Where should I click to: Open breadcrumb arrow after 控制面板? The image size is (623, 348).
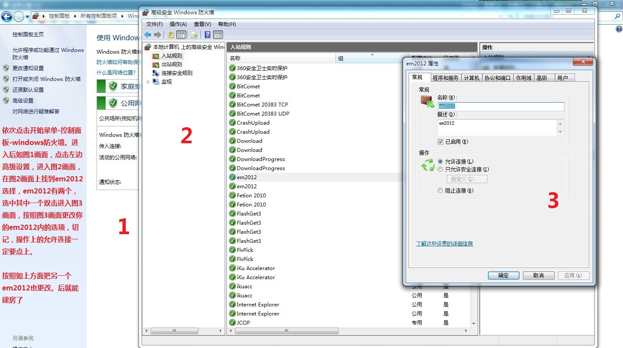coord(74,16)
